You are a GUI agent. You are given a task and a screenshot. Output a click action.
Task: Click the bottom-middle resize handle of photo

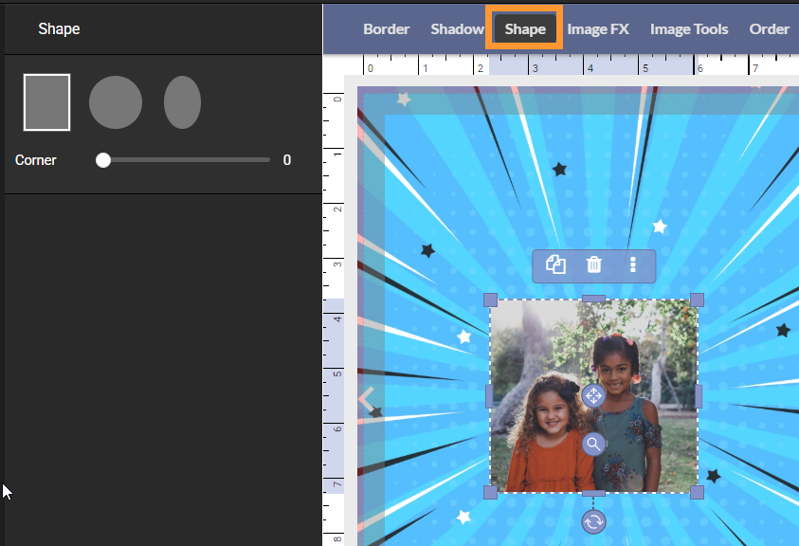593,493
